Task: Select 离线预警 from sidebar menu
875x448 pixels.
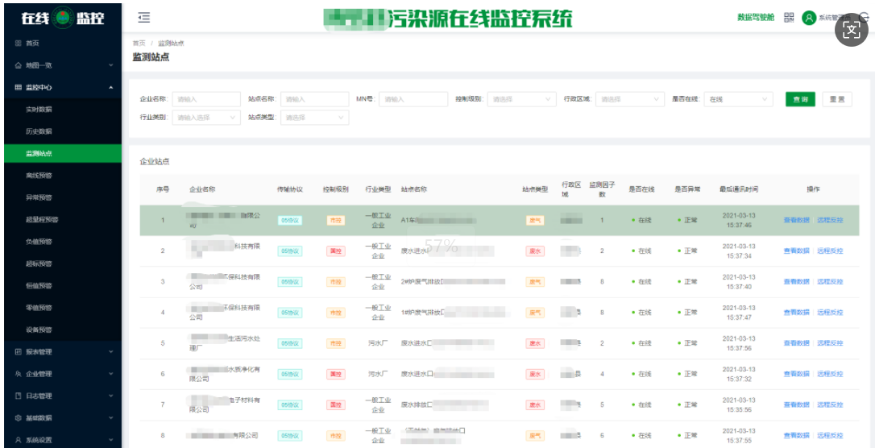Action: coord(39,175)
